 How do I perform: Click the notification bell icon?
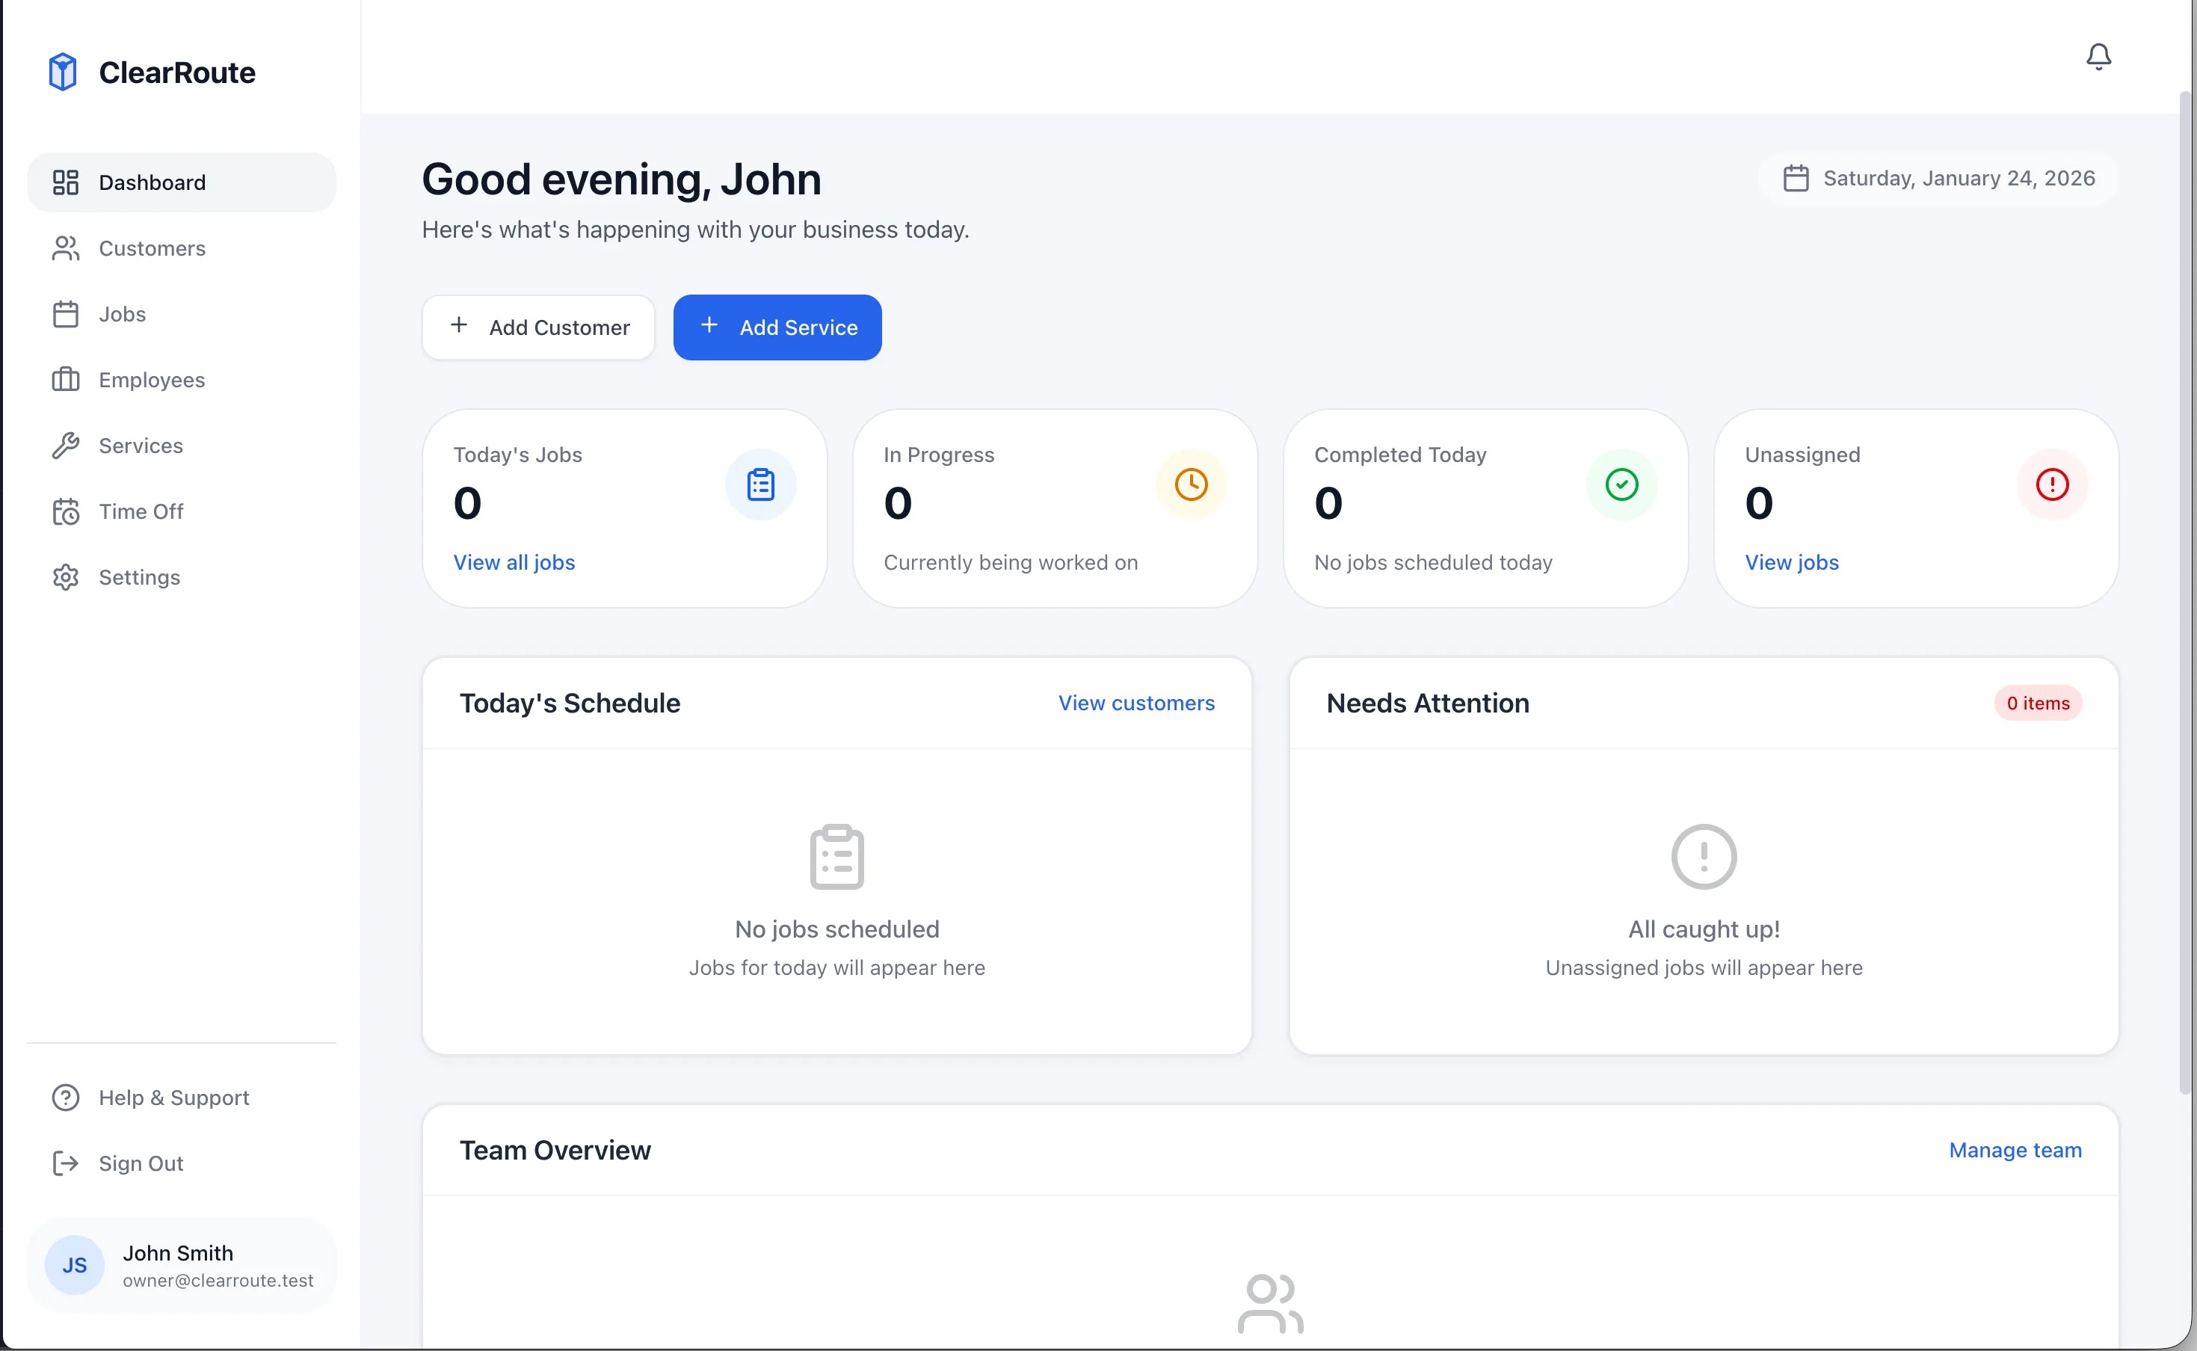pyautogui.click(x=2098, y=56)
